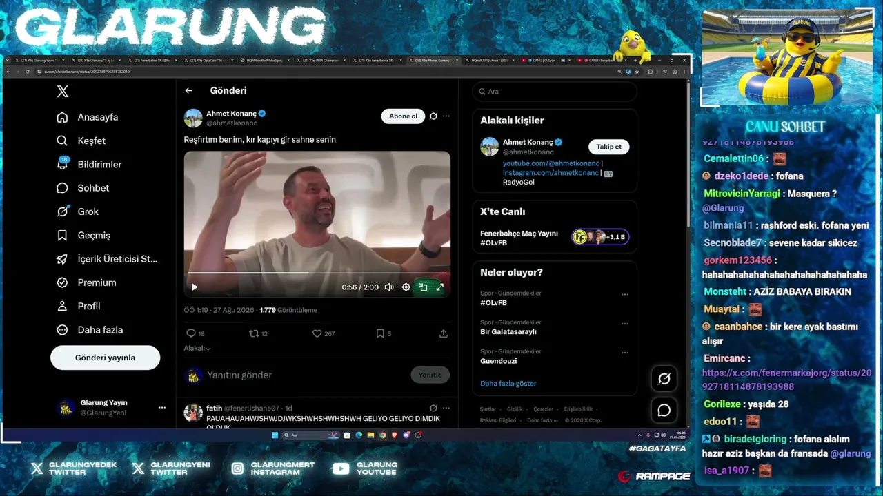The height and width of the screenshot is (496, 883).
Task: Bookmark the Ahmet Konanç post
Action: click(380, 333)
